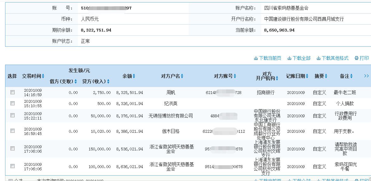Sort by 交易时间 arrow icon
Image resolution: width=371 pixels, height=181 pixels.
point(43,76)
